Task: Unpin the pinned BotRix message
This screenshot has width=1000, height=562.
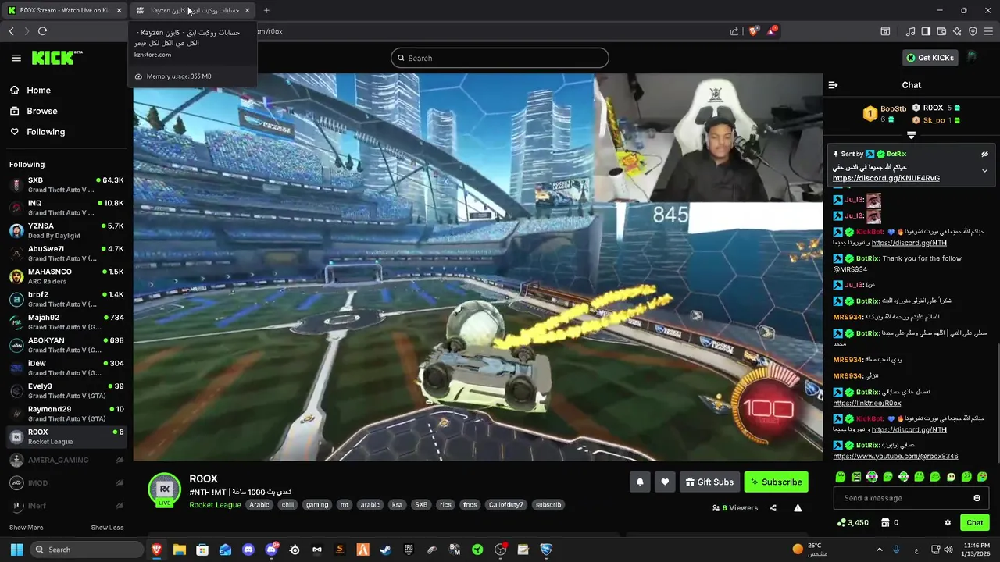Action: [984, 154]
